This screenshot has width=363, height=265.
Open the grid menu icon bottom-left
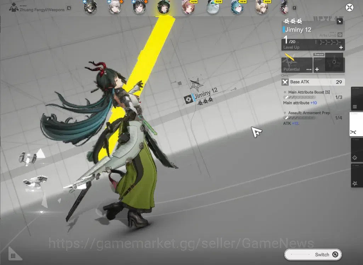click(13, 255)
